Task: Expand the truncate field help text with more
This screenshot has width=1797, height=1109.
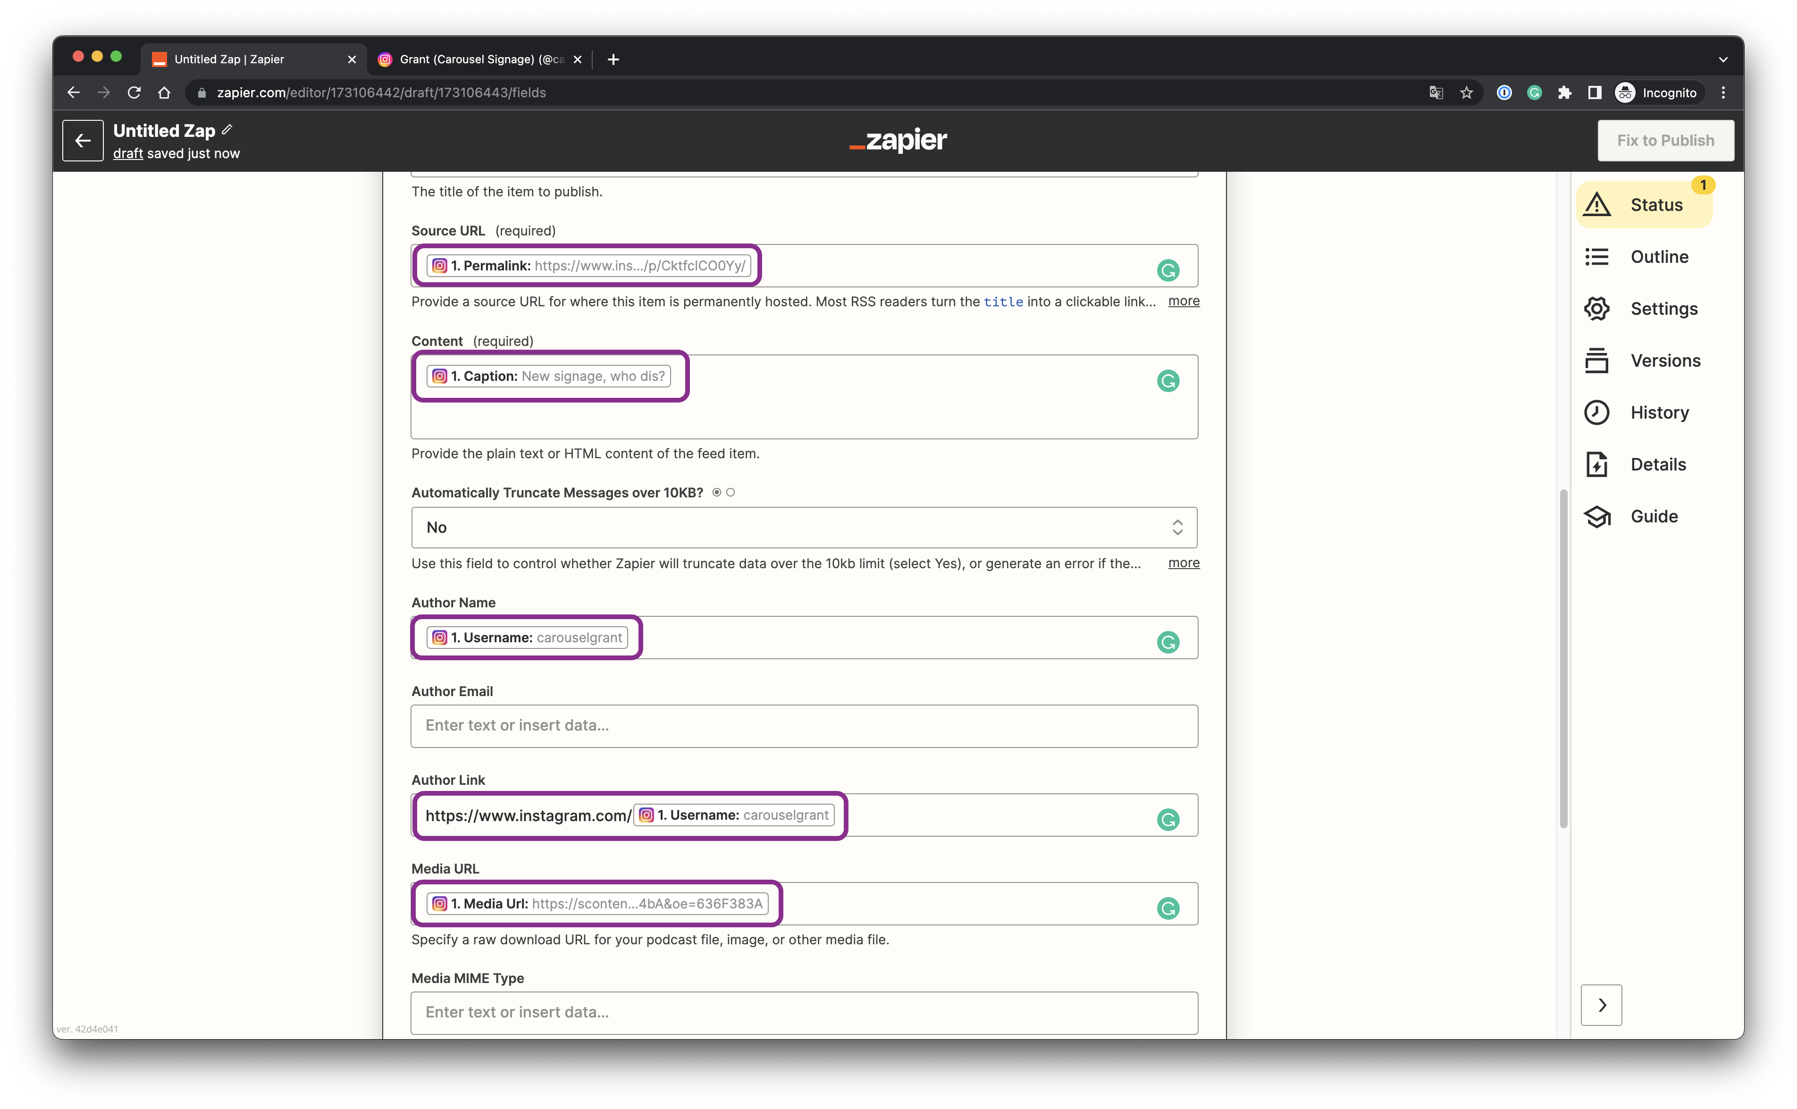Action: coord(1184,563)
